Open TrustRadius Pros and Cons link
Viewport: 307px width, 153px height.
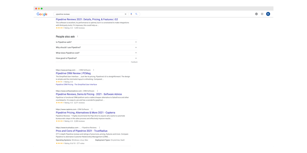point(82,131)
